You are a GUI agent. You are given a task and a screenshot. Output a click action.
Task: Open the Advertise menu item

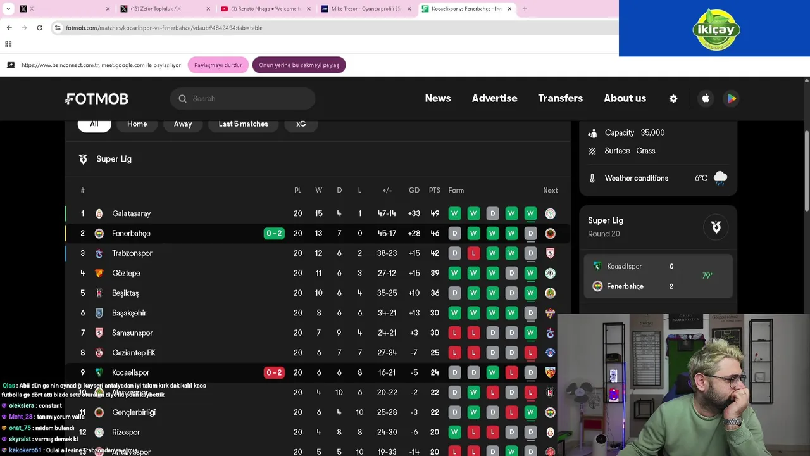[494, 98]
